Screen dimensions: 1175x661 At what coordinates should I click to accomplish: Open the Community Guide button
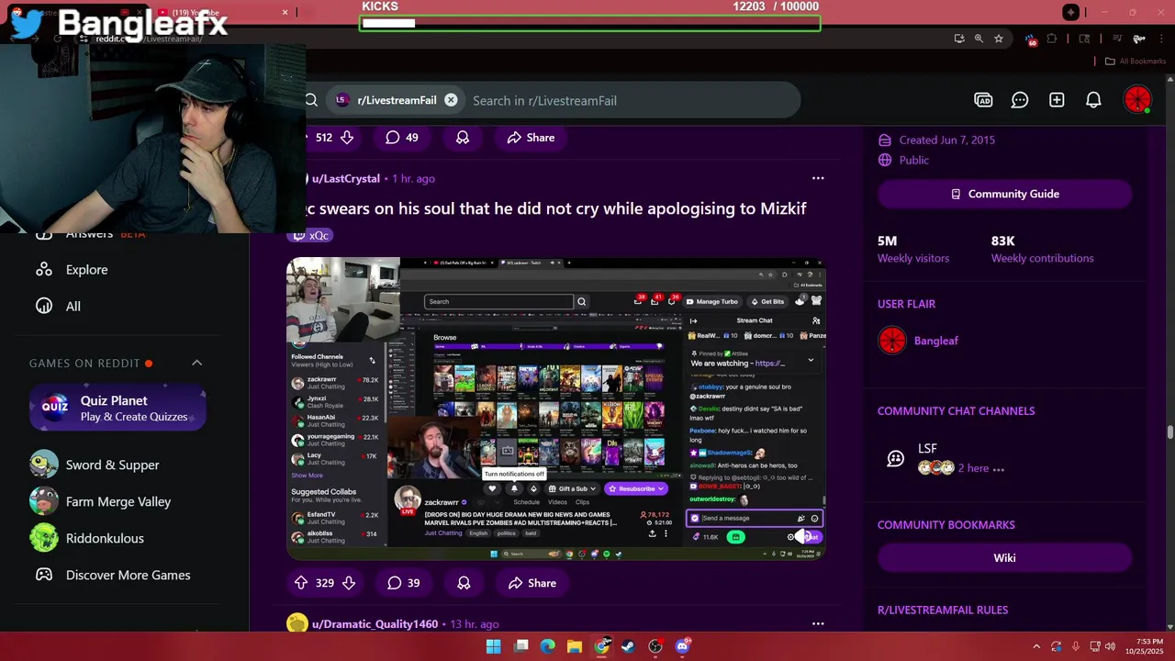click(x=1004, y=194)
